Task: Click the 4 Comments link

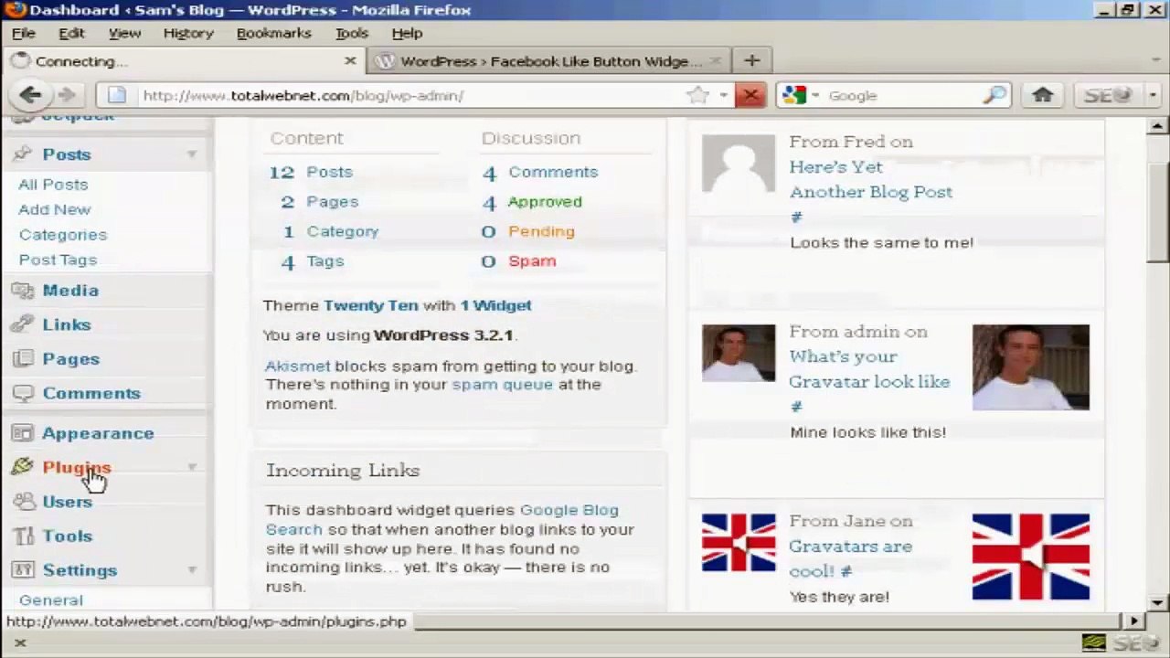Action: pos(540,172)
